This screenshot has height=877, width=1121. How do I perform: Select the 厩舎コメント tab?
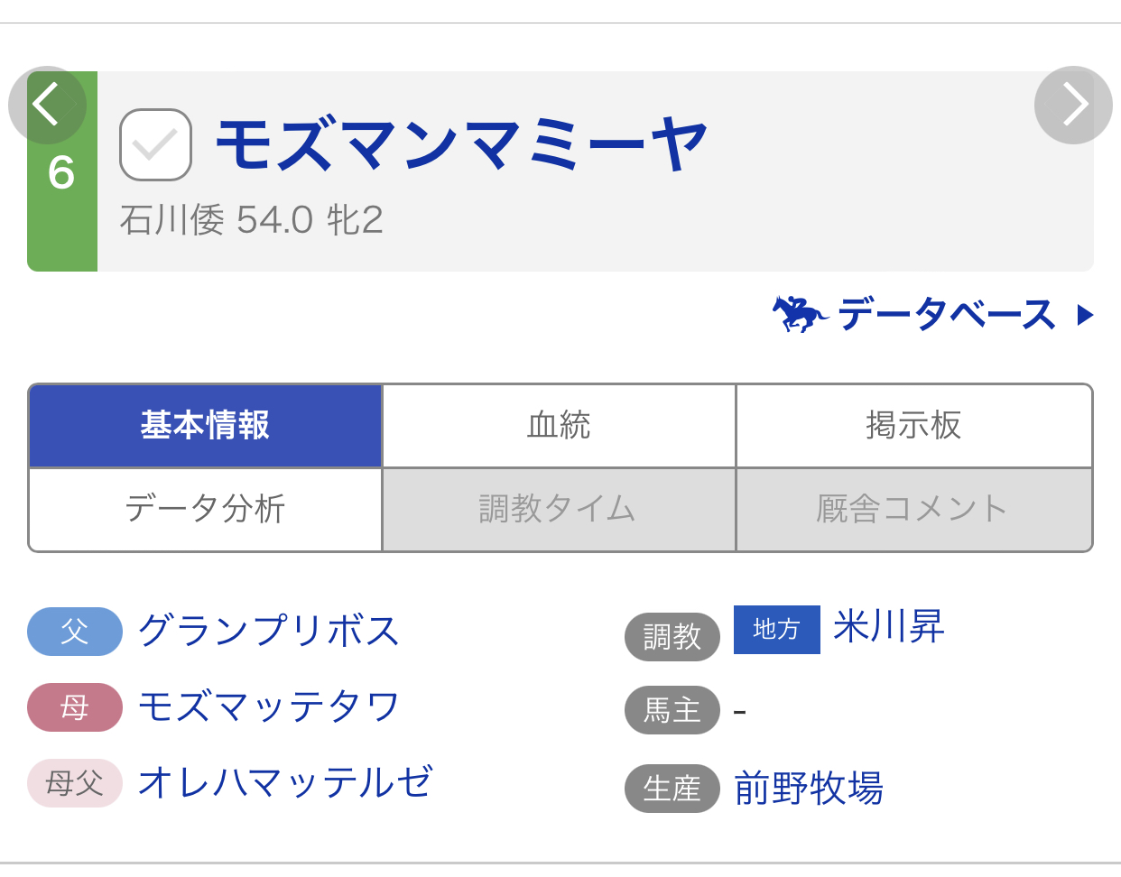(913, 509)
